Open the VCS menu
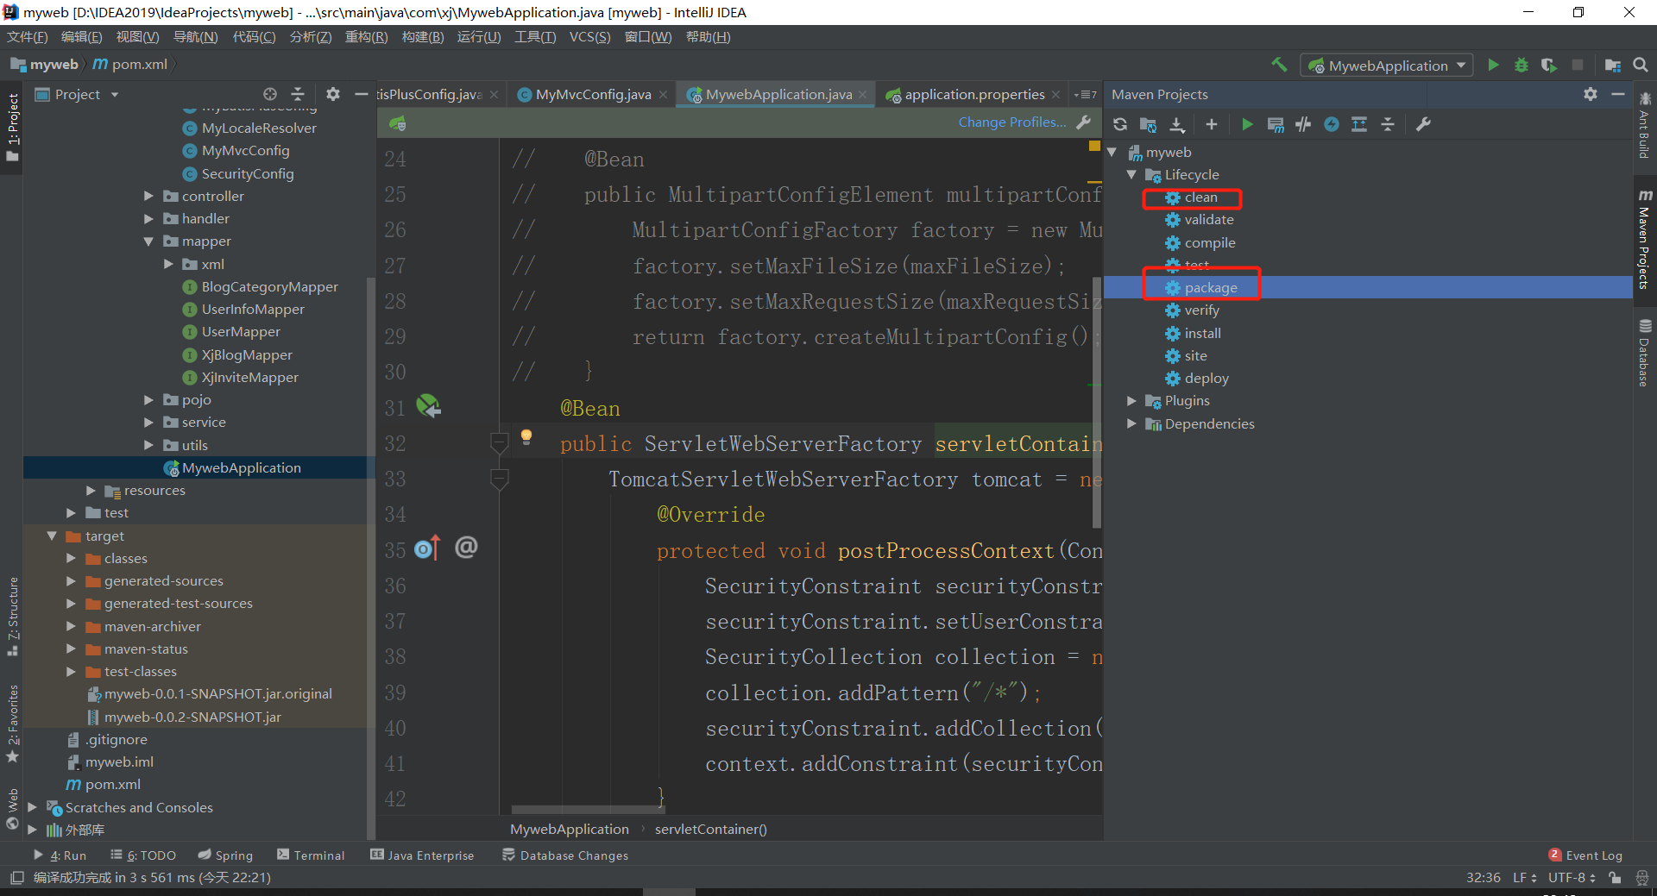This screenshot has width=1657, height=896. (589, 37)
